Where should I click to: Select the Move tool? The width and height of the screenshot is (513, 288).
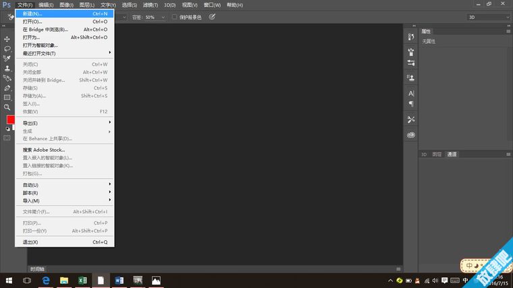coord(7,39)
